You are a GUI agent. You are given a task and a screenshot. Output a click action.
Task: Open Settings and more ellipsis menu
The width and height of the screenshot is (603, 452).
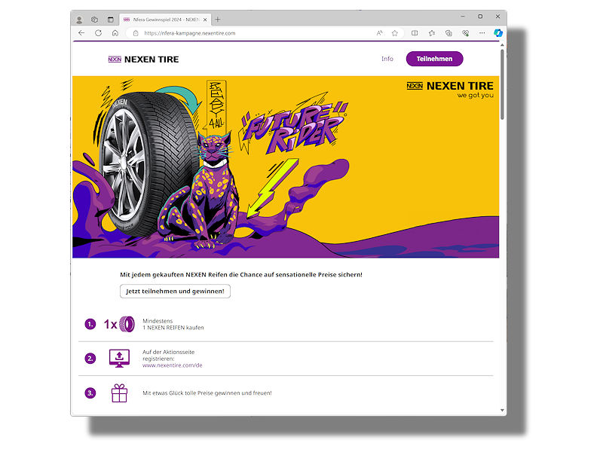pyautogui.click(x=482, y=33)
